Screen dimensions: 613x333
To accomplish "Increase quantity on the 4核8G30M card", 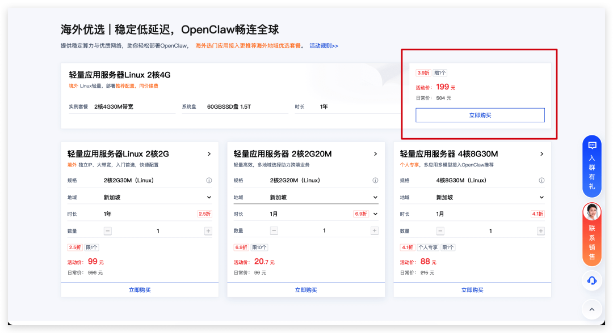I will pyautogui.click(x=541, y=230).
